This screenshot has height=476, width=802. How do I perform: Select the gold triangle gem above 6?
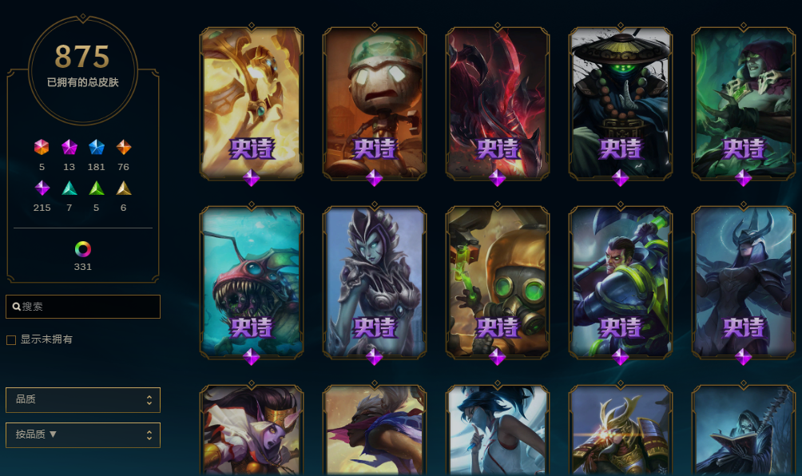pyautogui.click(x=123, y=188)
